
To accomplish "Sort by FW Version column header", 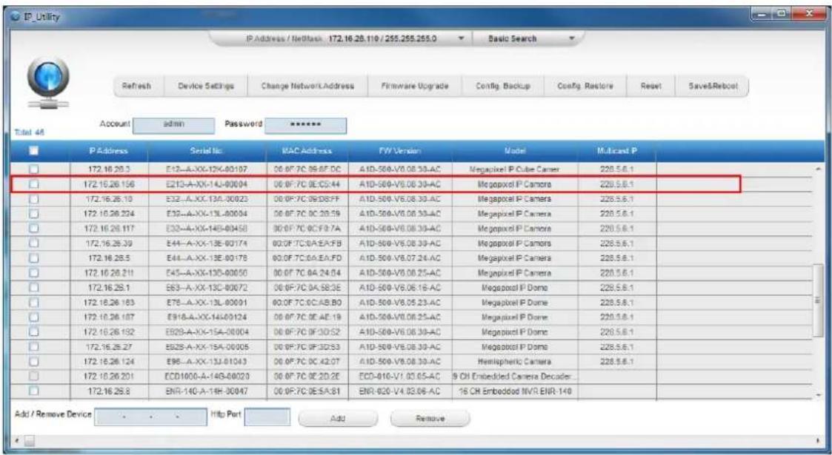I will tap(399, 151).
